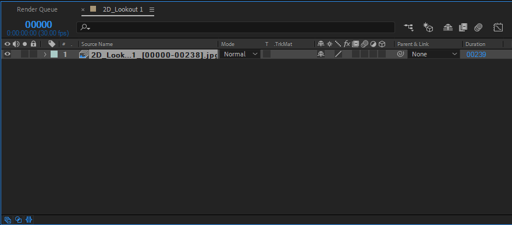Viewport: 512px width, 225px height.
Task: Open the Graph Editor
Action: coord(498,27)
